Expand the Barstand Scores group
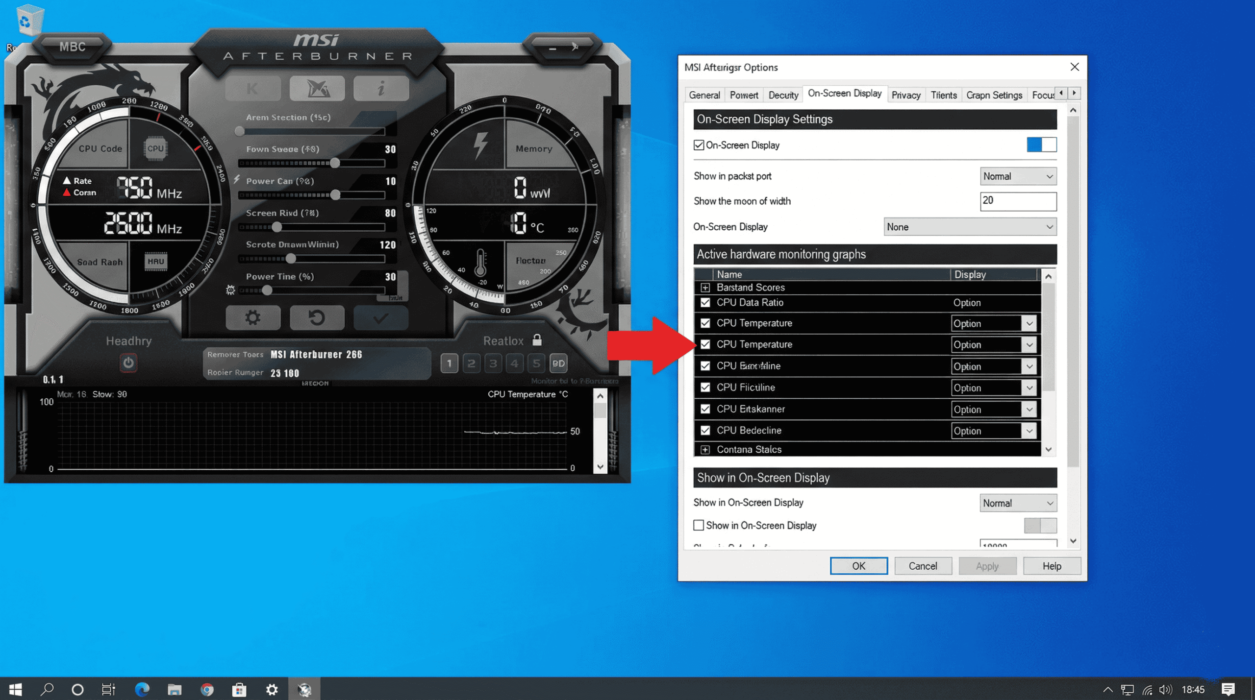This screenshot has width=1255, height=700. [x=705, y=288]
